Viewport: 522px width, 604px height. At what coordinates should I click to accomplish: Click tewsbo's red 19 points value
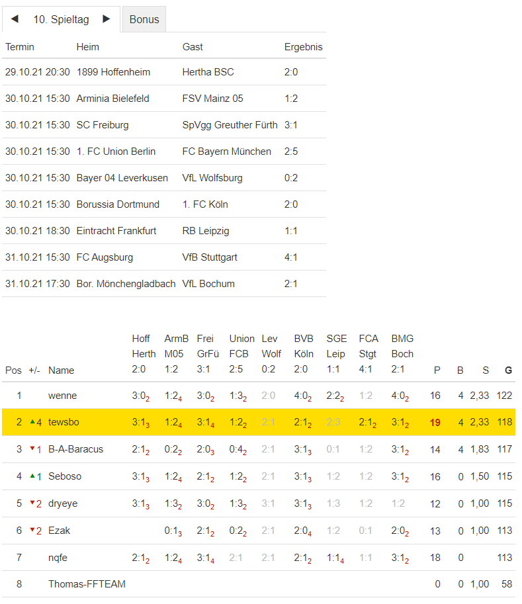[x=435, y=422]
